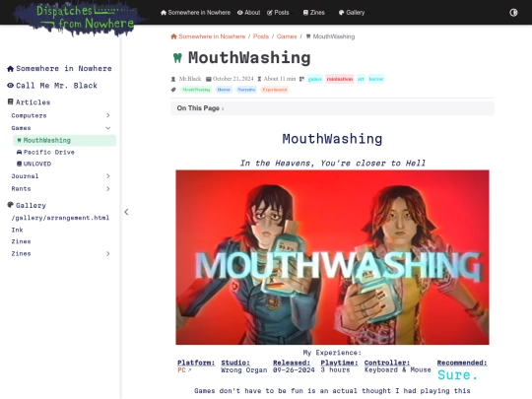Click the car icon beside Pacific Drive
The height and width of the screenshot is (399, 532).
tap(20, 152)
